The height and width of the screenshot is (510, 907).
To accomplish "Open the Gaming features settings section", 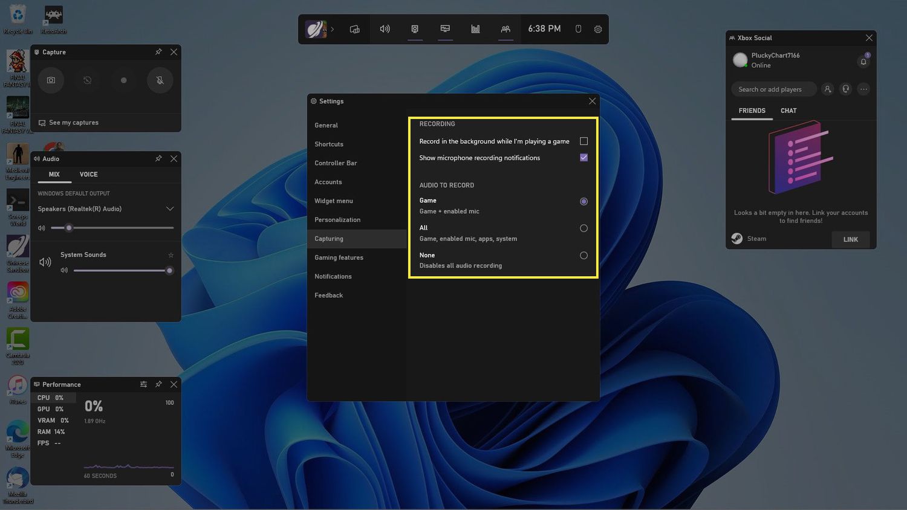I will [x=339, y=257].
